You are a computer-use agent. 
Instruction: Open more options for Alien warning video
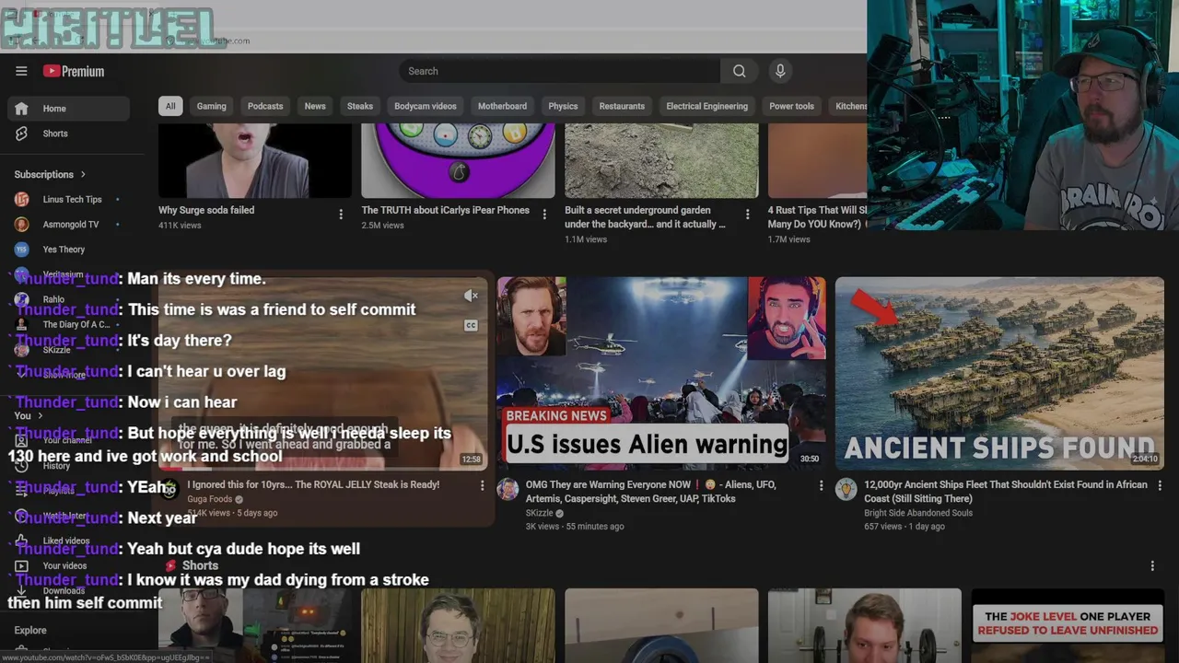click(x=821, y=485)
